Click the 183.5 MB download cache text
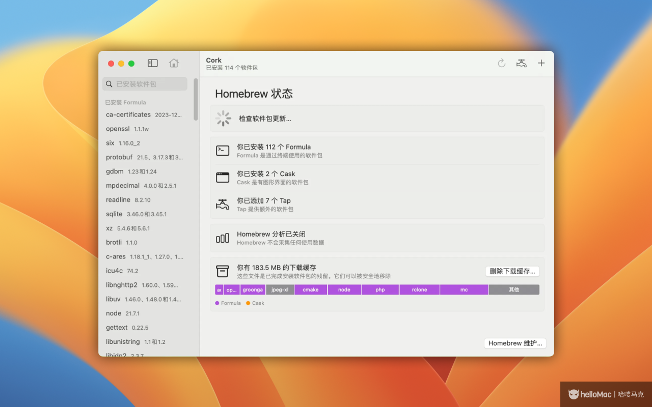 (x=277, y=268)
